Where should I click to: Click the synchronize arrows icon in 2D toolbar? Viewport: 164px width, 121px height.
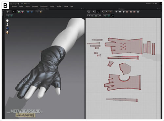tap(89, 12)
